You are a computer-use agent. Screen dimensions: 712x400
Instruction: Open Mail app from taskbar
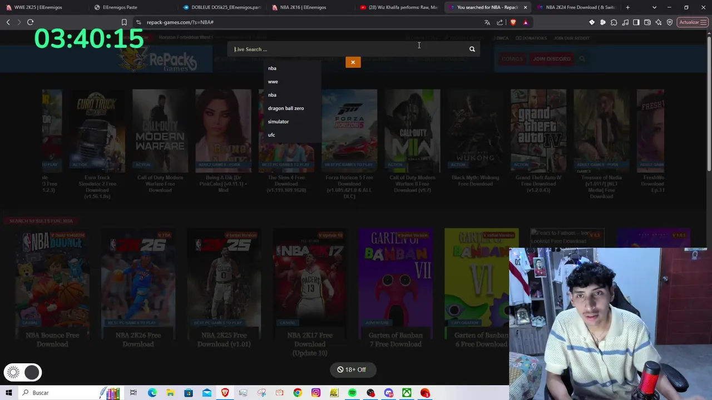[x=206, y=393]
